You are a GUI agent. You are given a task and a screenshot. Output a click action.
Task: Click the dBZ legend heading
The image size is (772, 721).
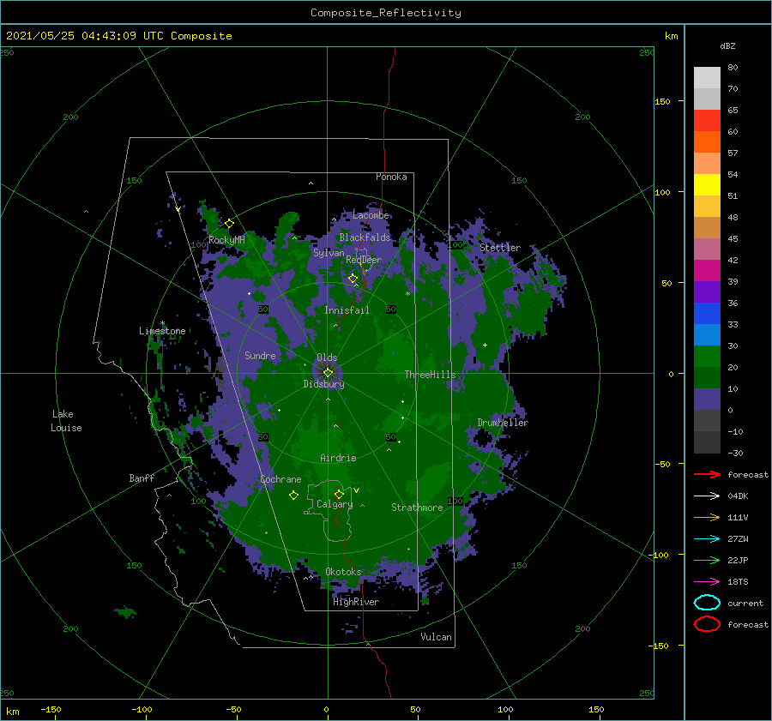[727, 46]
